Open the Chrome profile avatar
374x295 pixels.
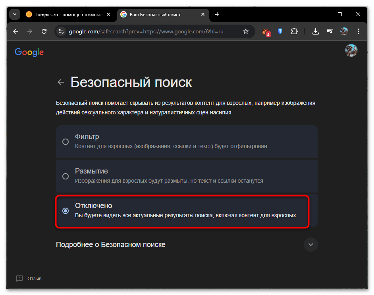344,31
